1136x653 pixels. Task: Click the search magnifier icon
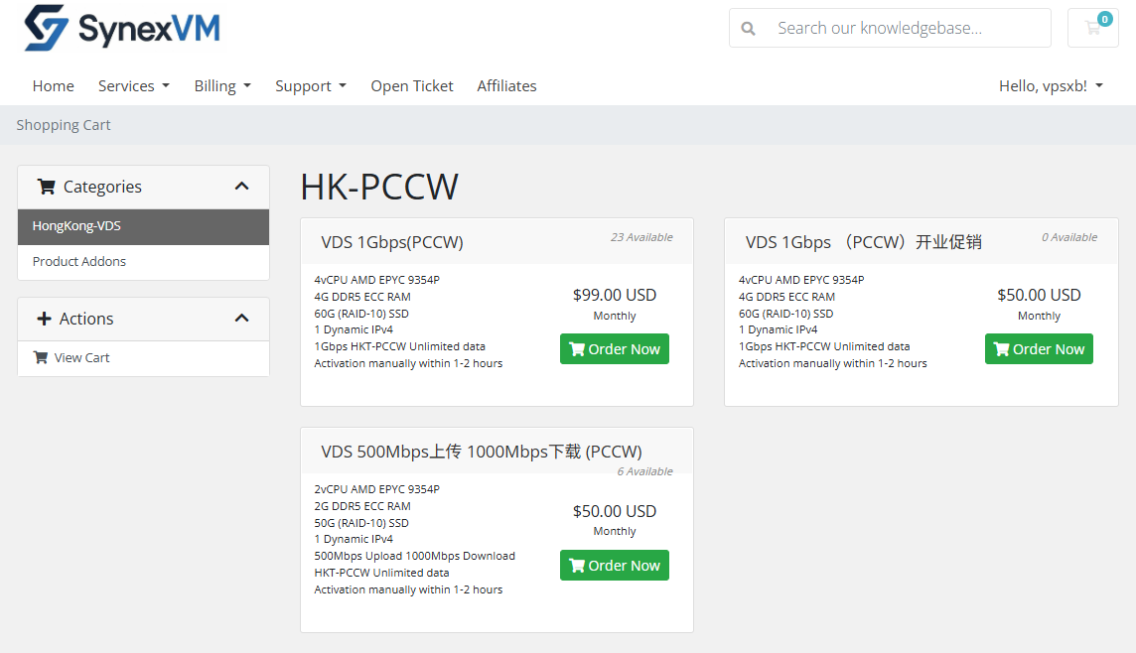tap(749, 28)
